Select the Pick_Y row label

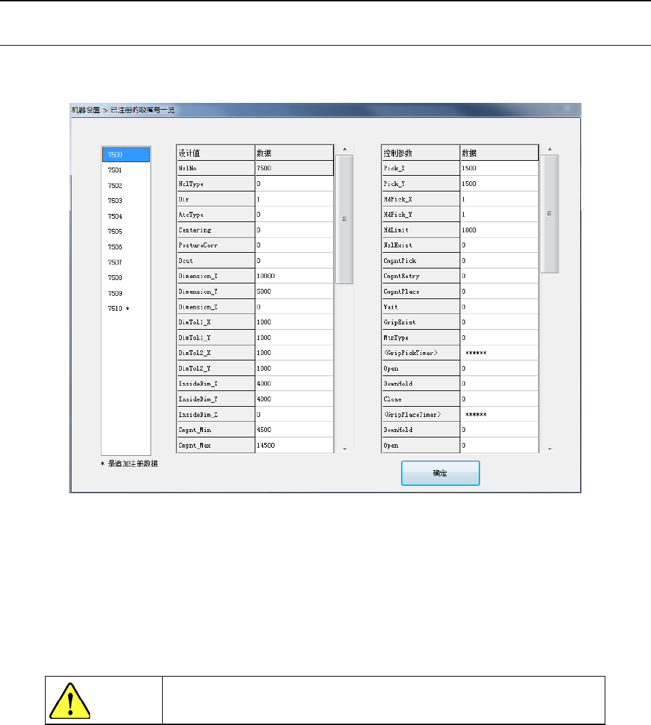tap(421, 183)
